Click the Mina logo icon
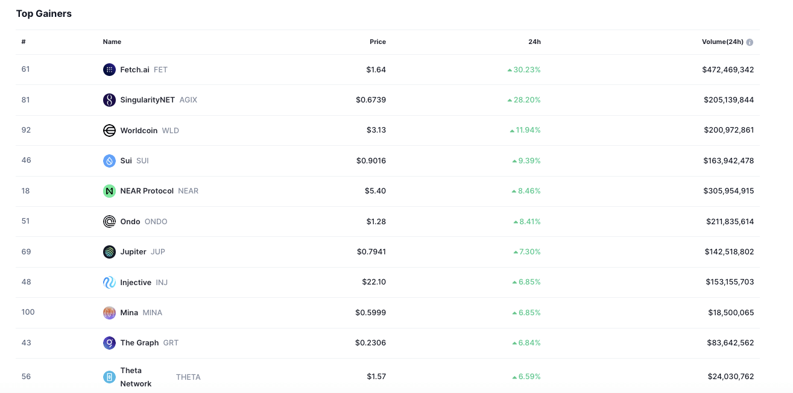Viewport: 793px width, 393px height. tap(109, 313)
